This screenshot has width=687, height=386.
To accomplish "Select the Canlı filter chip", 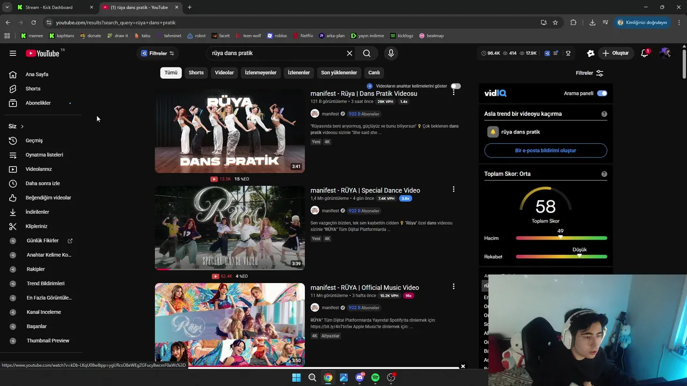I will pyautogui.click(x=374, y=72).
